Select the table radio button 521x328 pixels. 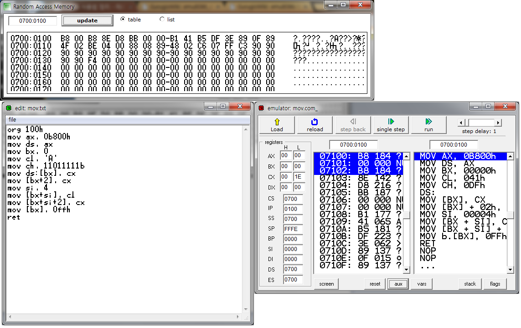click(123, 20)
